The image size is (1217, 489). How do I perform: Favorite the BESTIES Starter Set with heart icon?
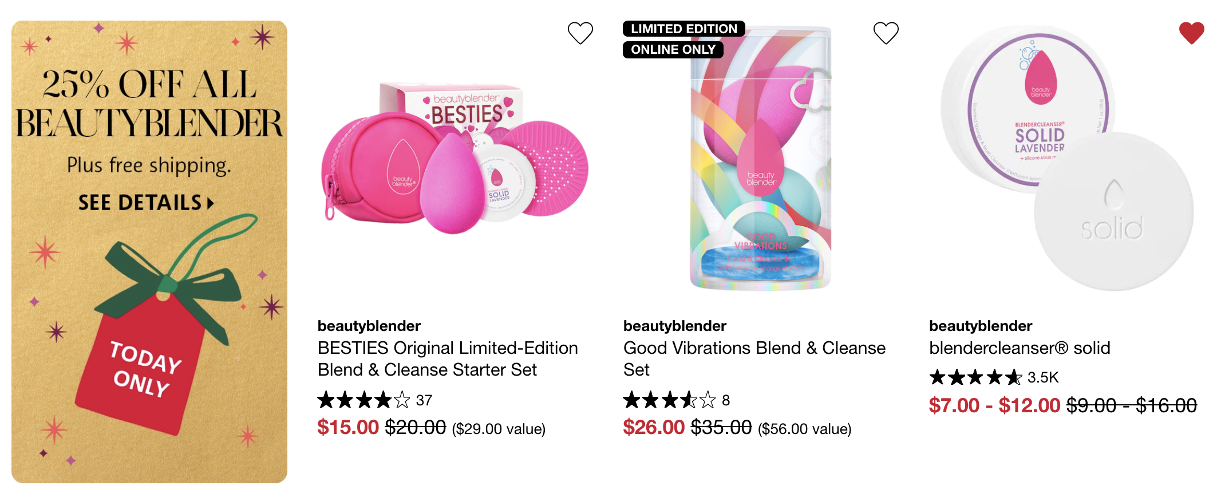(x=580, y=33)
